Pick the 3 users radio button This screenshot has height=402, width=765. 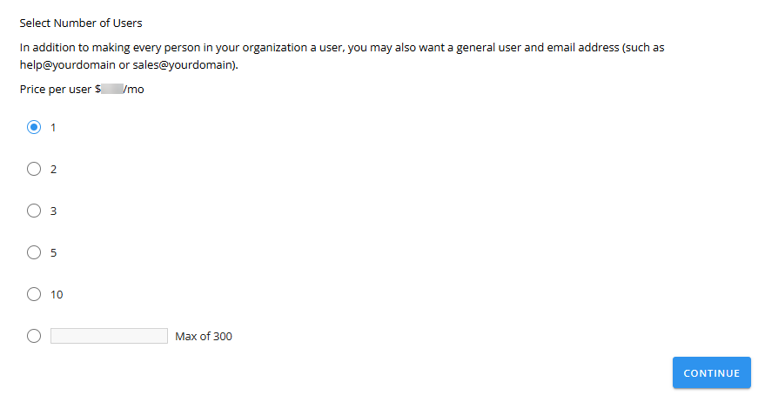click(x=34, y=211)
